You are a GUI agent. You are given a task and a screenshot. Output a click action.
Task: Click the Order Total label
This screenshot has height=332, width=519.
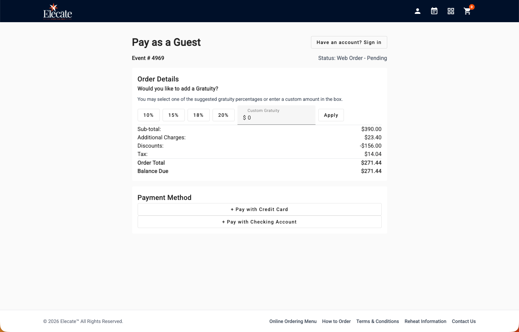(x=151, y=163)
